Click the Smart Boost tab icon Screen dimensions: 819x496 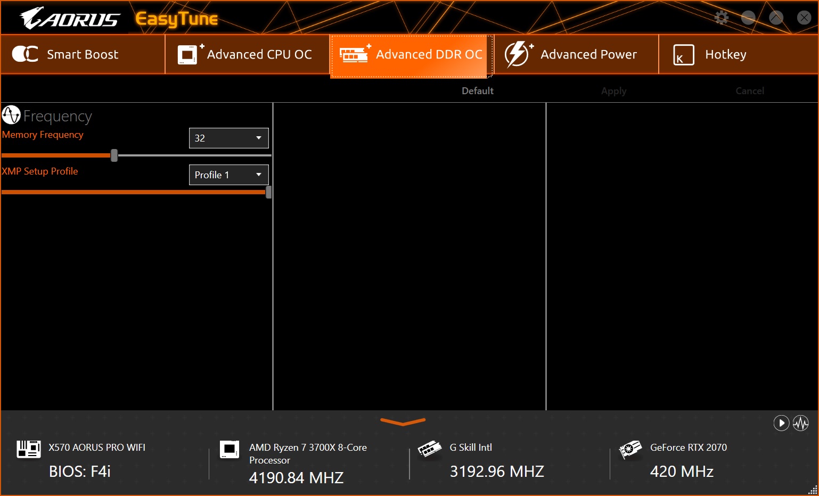pos(25,54)
